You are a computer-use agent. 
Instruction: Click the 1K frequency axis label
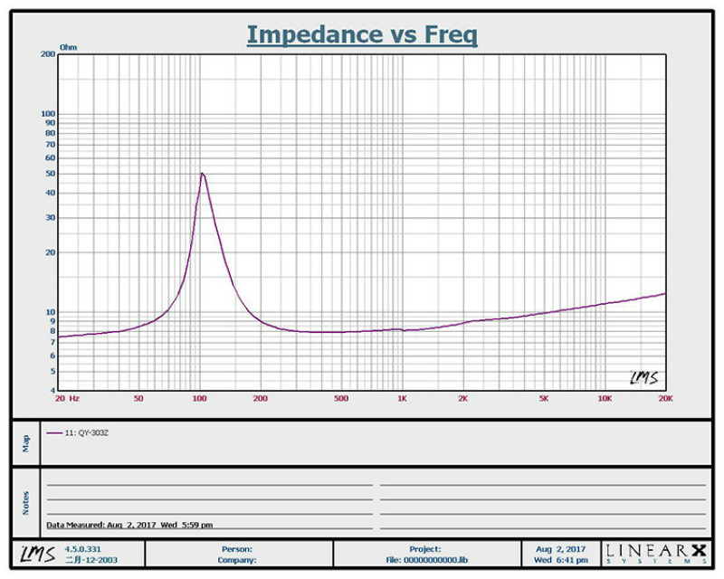tap(401, 398)
